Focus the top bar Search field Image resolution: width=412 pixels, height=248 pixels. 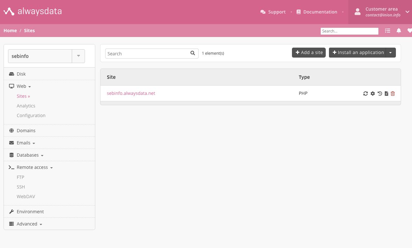tap(349, 31)
